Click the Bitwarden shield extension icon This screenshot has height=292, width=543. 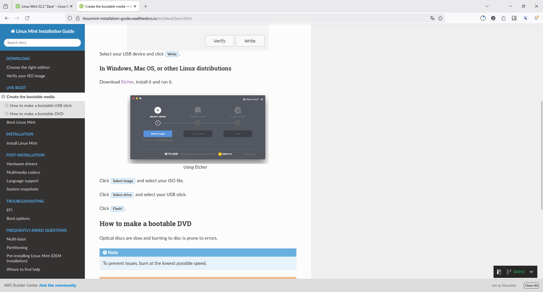(x=514, y=18)
